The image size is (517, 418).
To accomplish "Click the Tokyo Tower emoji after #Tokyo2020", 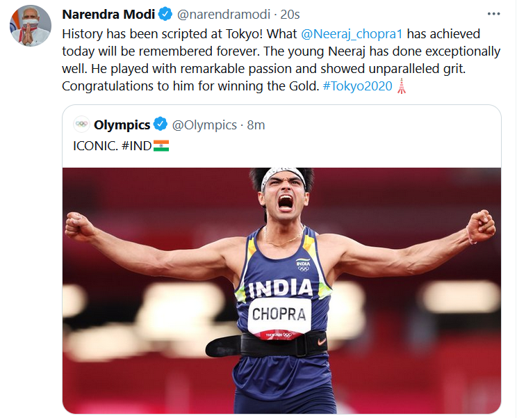I will click(401, 87).
